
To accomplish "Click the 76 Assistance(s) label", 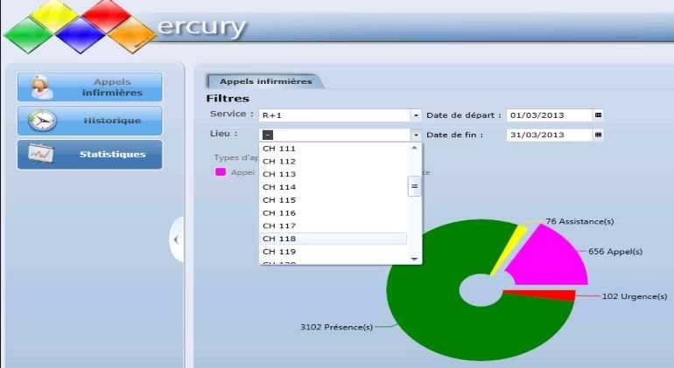I will point(579,221).
